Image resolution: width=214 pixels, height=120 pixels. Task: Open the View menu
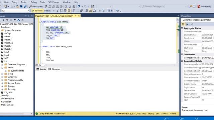pyautogui.click(x=6, y=2)
